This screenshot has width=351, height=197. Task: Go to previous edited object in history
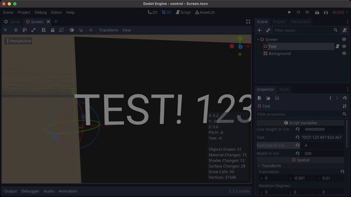(x=330, y=98)
